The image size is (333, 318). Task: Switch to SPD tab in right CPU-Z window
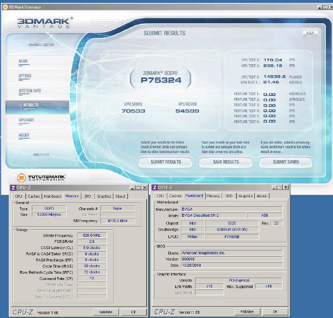pyautogui.click(x=229, y=196)
